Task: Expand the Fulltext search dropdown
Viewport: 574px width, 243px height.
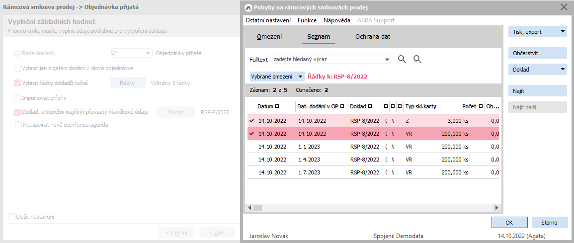Action: 388,60
